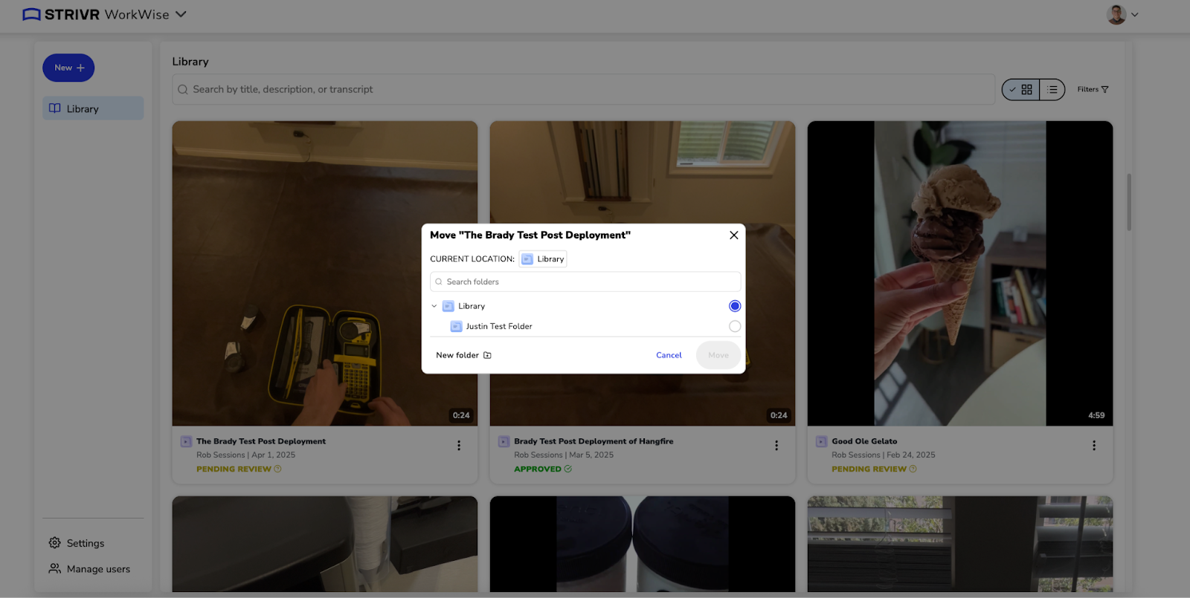Click Brady Test Post Deployment of Hangfire title
This screenshot has height=598, width=1190.
coord(594,441)
